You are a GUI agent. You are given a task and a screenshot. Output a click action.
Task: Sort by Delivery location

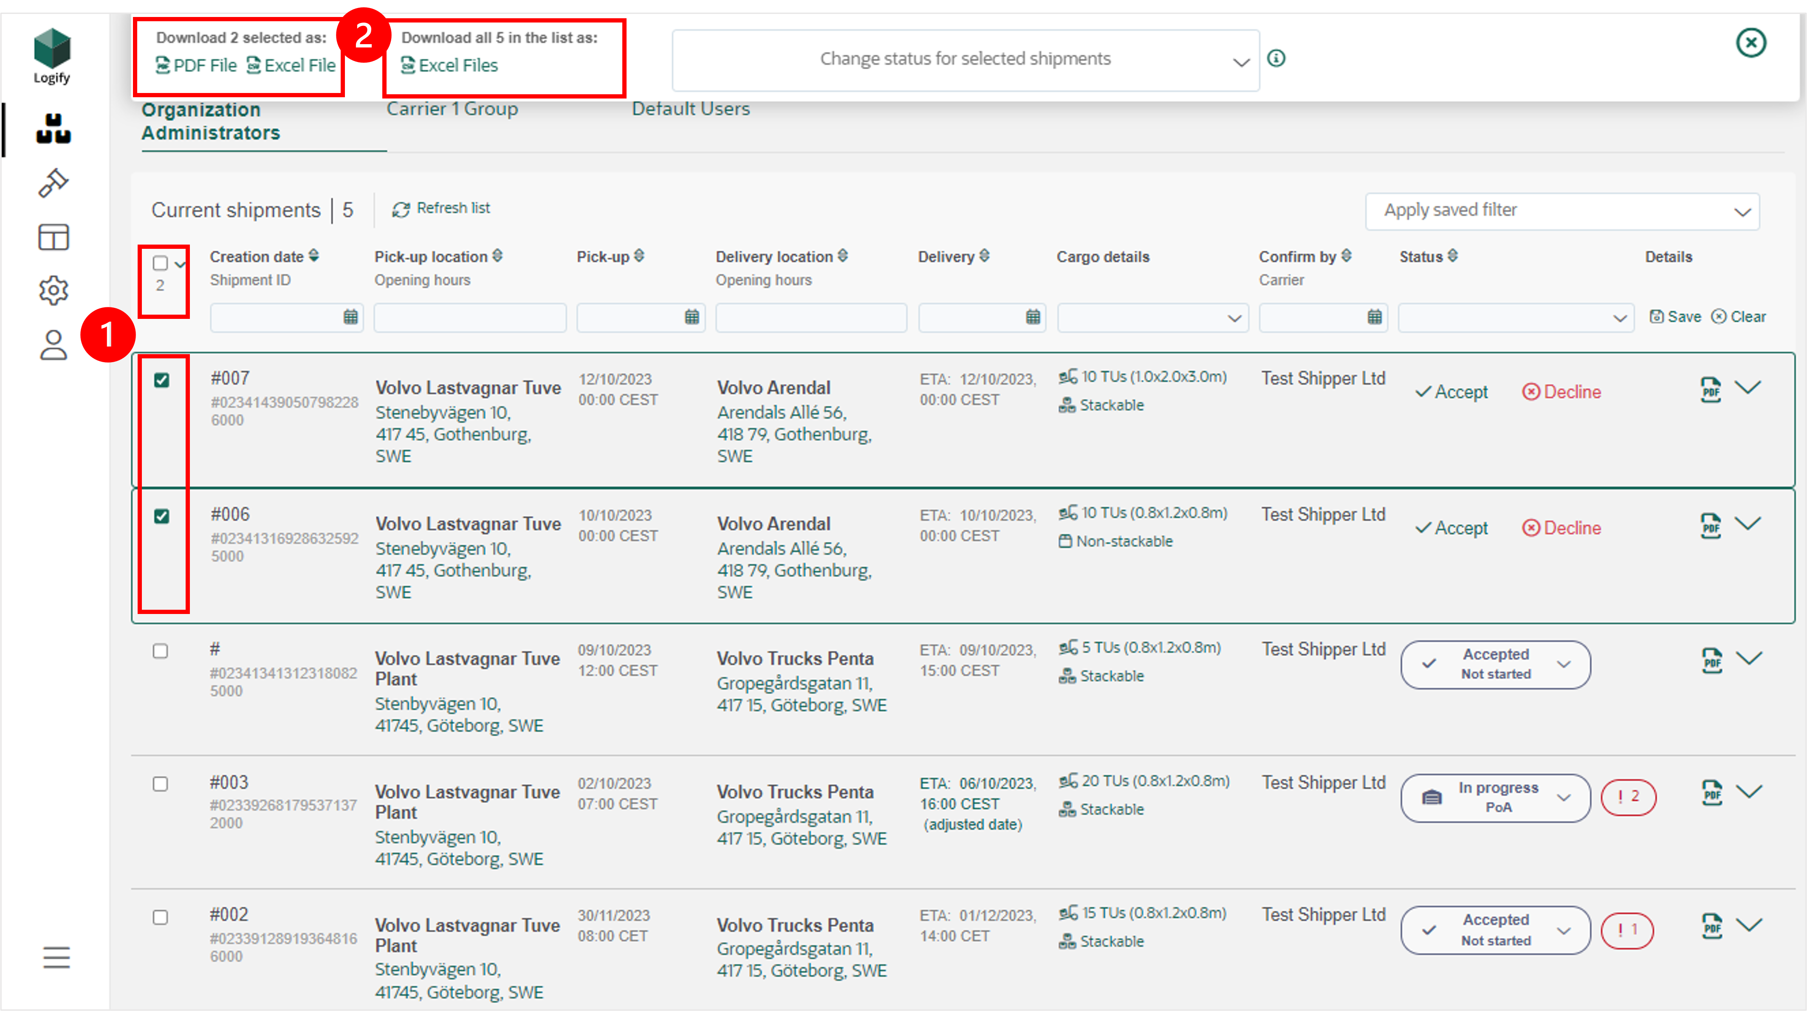tap(843, 256)
